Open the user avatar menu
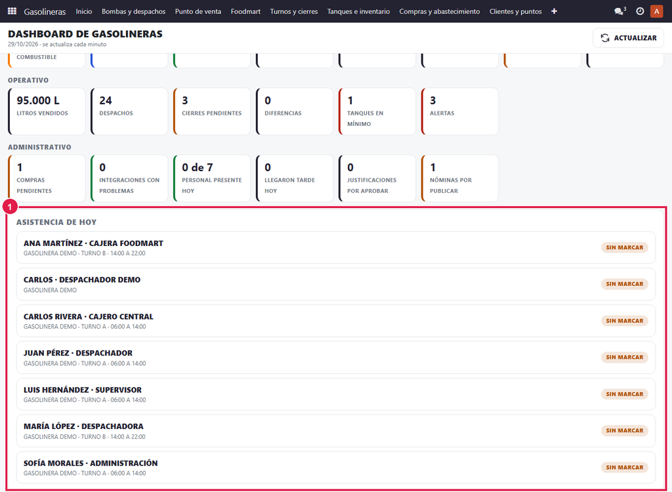The image size is (672, 492). [656, 11]
